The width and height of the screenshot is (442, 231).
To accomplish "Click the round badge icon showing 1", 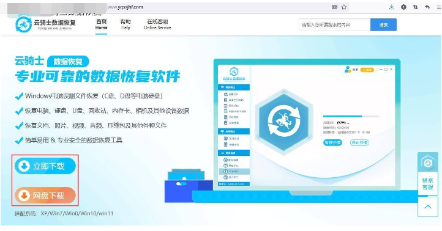I will point(403,7).
